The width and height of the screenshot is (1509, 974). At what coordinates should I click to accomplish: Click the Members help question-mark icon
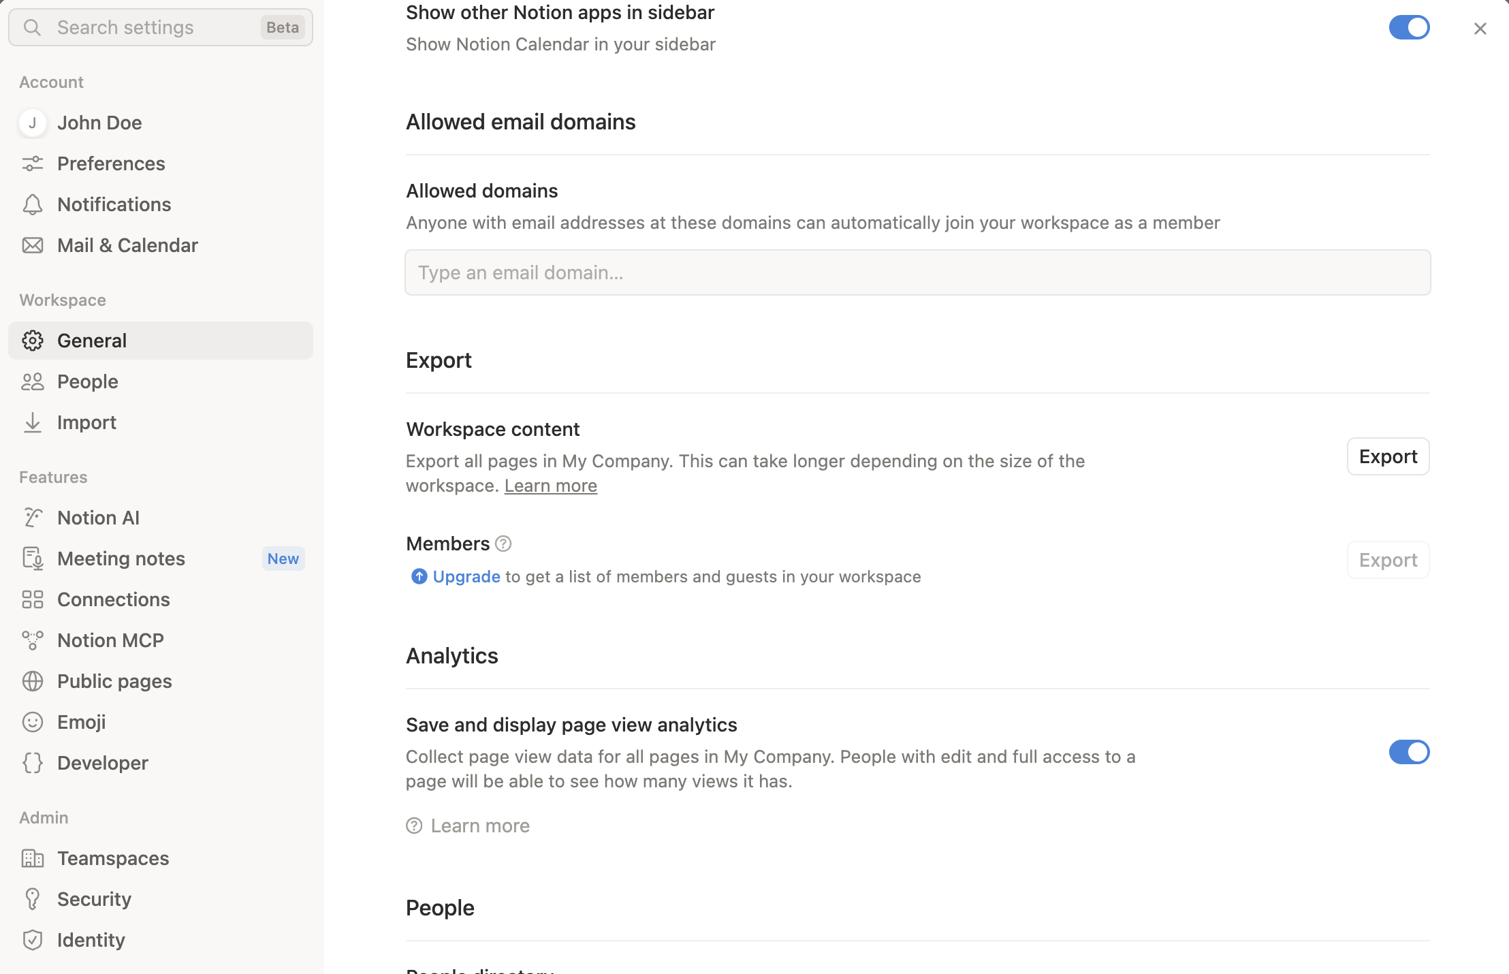click(x=503, y=544)
